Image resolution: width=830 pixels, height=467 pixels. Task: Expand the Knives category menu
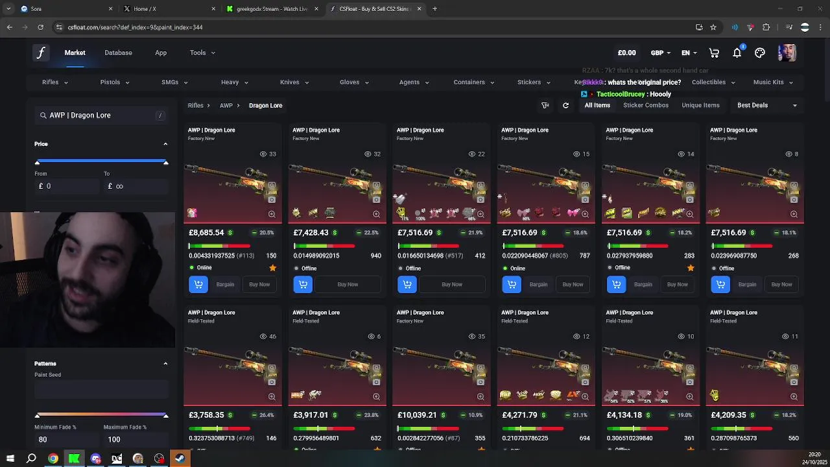click(294, 82)
